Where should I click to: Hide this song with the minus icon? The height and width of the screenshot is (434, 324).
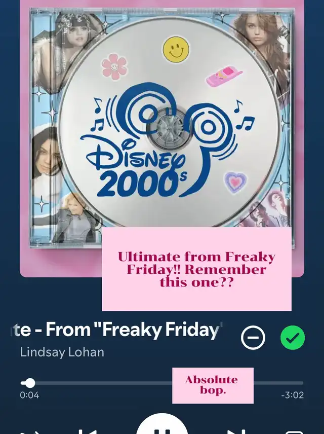point(253,337)
